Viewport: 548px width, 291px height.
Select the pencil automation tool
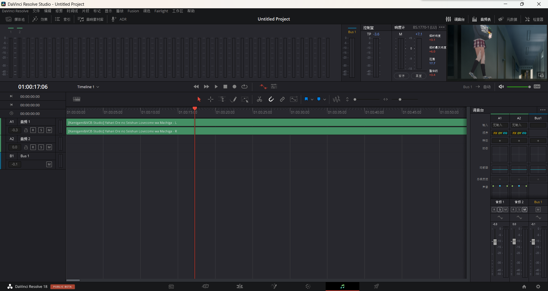[x=233, y=99]
